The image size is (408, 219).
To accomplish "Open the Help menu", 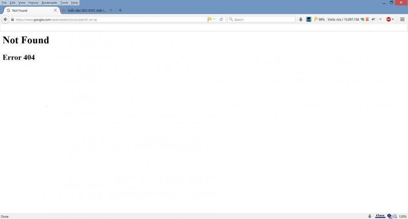I will coord(74,2).
